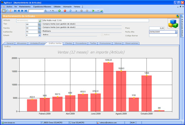Switch to the Clientes tab

pyautogui.click(x=68, y=43)
